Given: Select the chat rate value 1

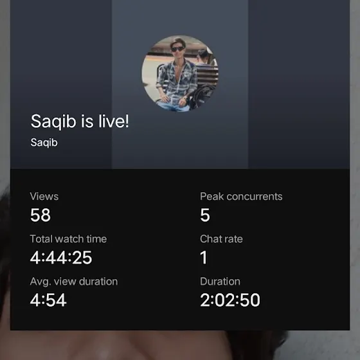Looking at the screenshot, I should (204, 258).
